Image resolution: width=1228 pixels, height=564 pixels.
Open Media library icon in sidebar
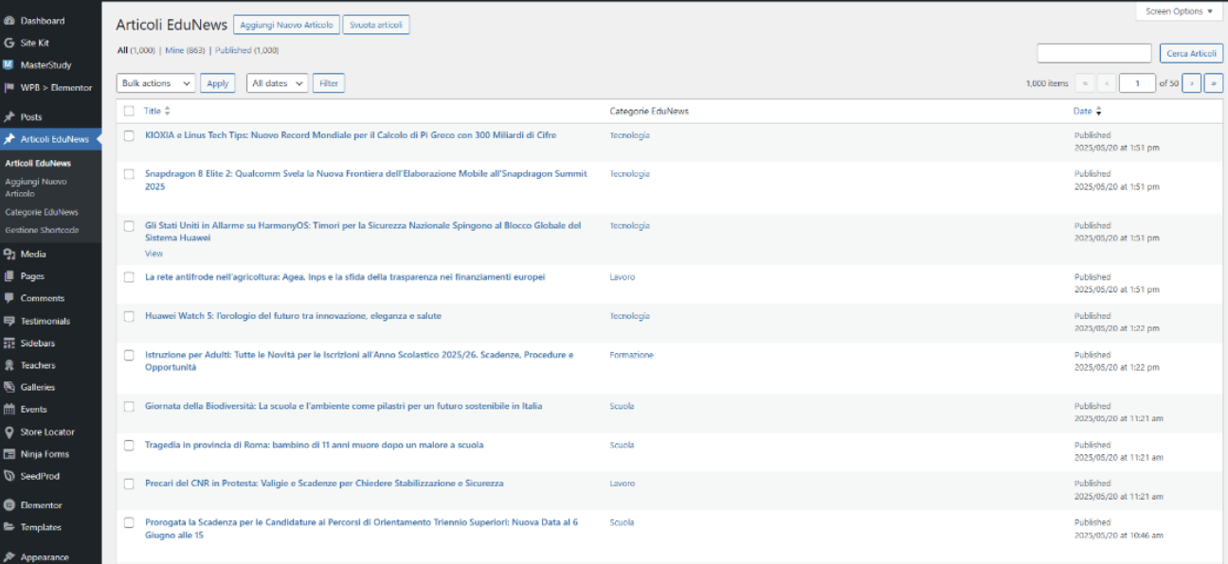[x=9, y=254]
